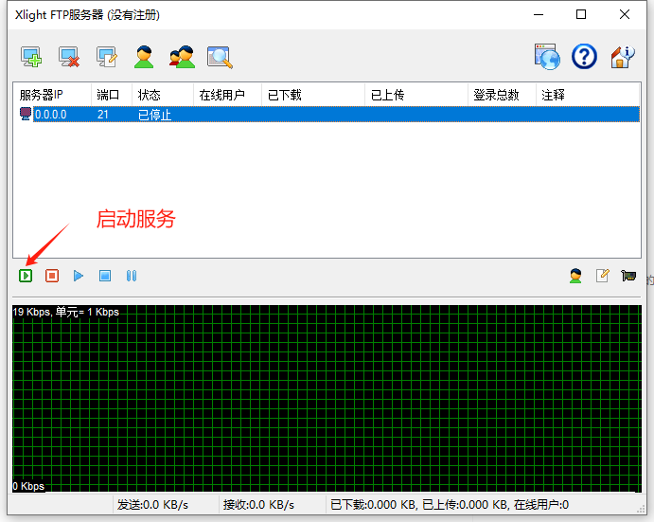Click the home info icon in toolbar
Image resolution: width=654 pixels, height=522 pixels.
coord(622,57)
